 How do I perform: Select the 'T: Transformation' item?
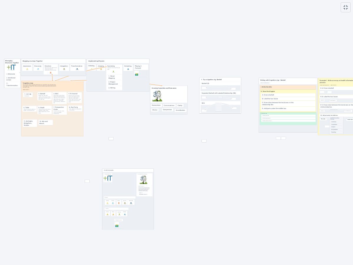[x=12, y=85]
